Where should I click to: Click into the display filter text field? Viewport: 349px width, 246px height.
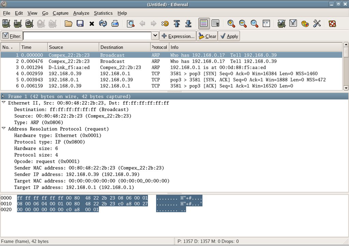tap(87, 36)
